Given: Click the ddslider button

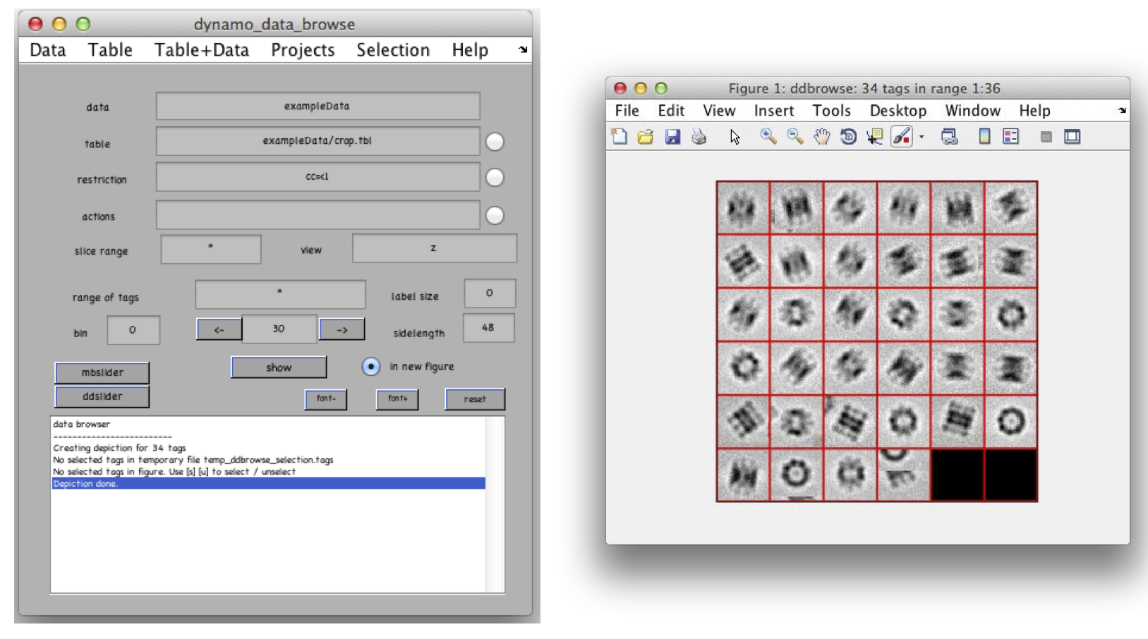Looking at the screenshot, I should (102, 396).
